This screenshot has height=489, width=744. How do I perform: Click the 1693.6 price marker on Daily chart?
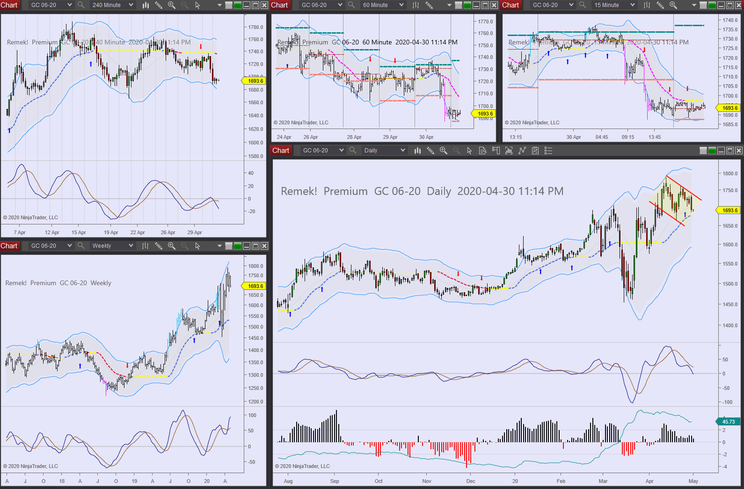(x=729, y=210)
